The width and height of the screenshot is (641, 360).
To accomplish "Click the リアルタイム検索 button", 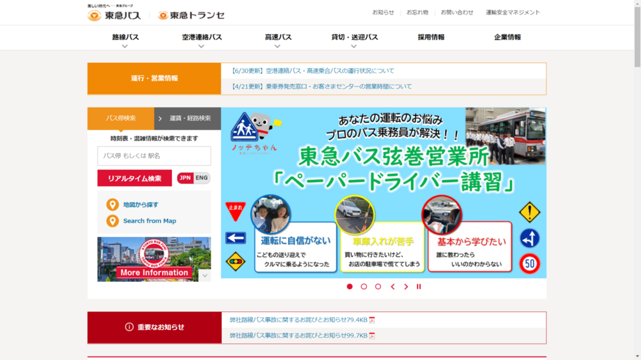I will (x=135, y=178).
